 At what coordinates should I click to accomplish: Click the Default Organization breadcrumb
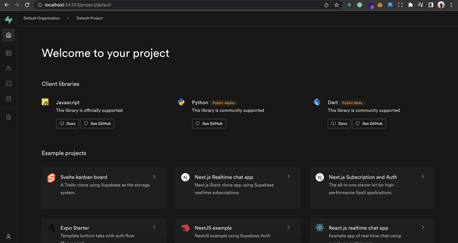point(41,18)
